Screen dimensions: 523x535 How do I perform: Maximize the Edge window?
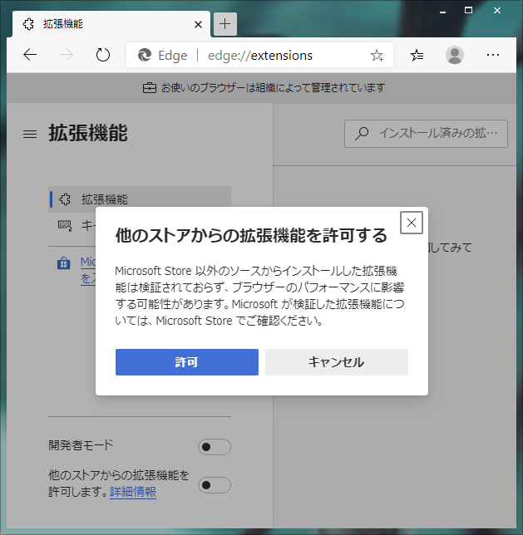[x=468, y=11]
